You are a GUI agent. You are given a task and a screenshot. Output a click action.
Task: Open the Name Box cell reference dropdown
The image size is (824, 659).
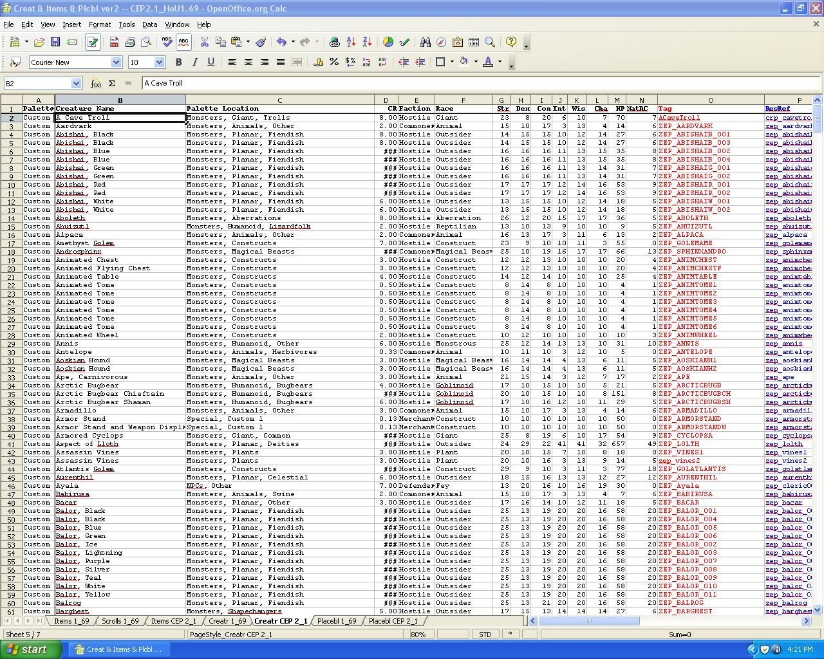pyautogui.click(x=76, y=83)
